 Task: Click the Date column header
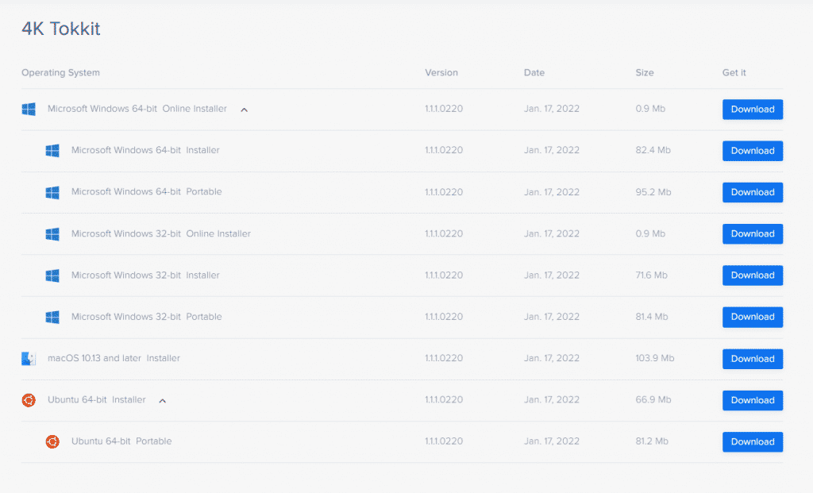pyautogui.click(x=534, y=72)
